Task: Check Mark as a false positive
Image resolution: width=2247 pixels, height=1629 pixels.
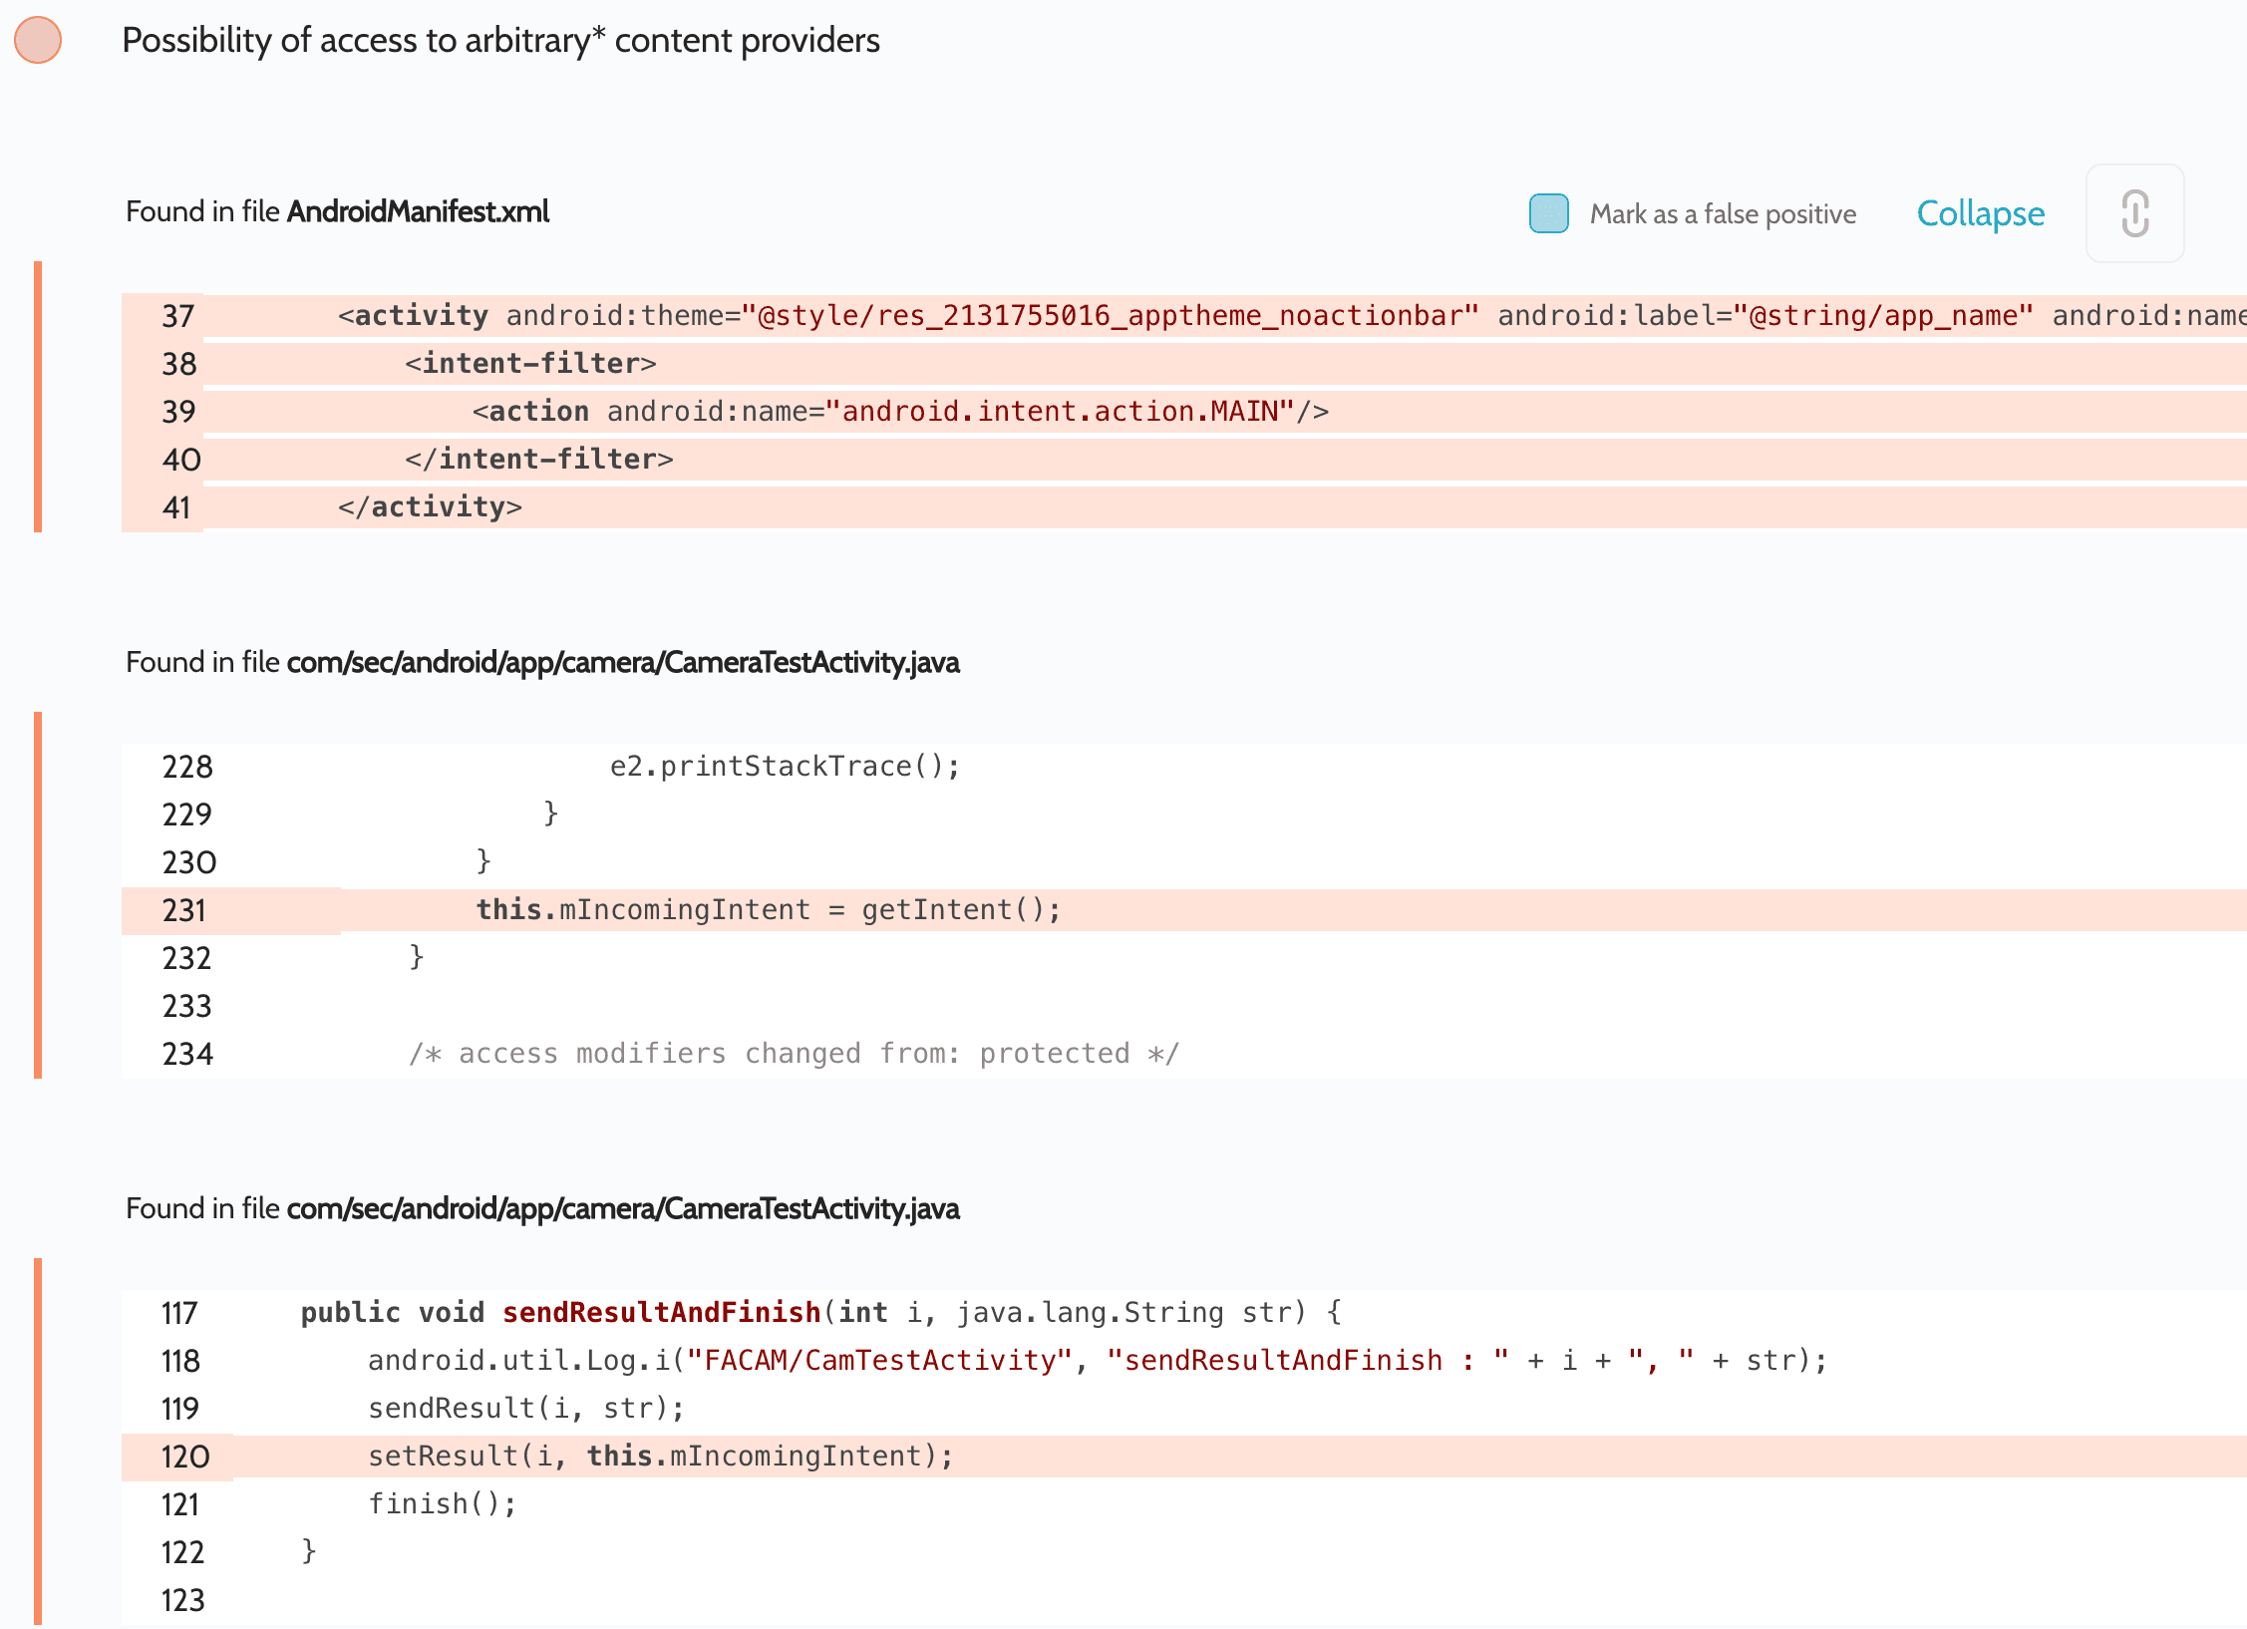Action: coord(1548,213)
